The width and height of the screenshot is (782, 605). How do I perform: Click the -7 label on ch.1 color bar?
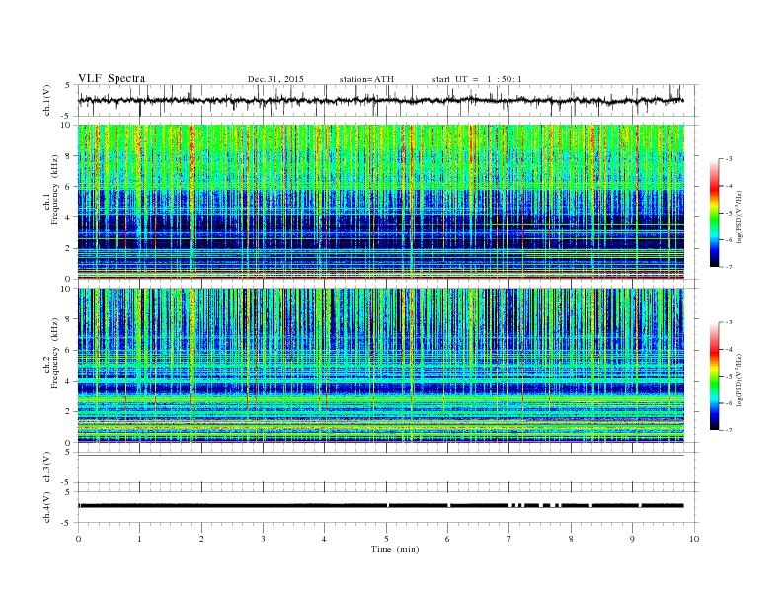[x=729, y=267]
